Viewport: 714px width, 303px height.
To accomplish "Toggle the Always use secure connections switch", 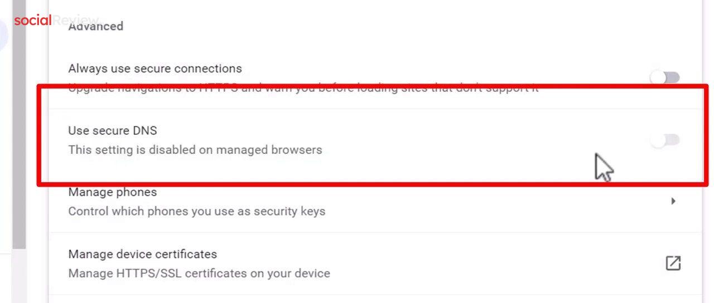I will pyautogui.click(x=665, y=77).
